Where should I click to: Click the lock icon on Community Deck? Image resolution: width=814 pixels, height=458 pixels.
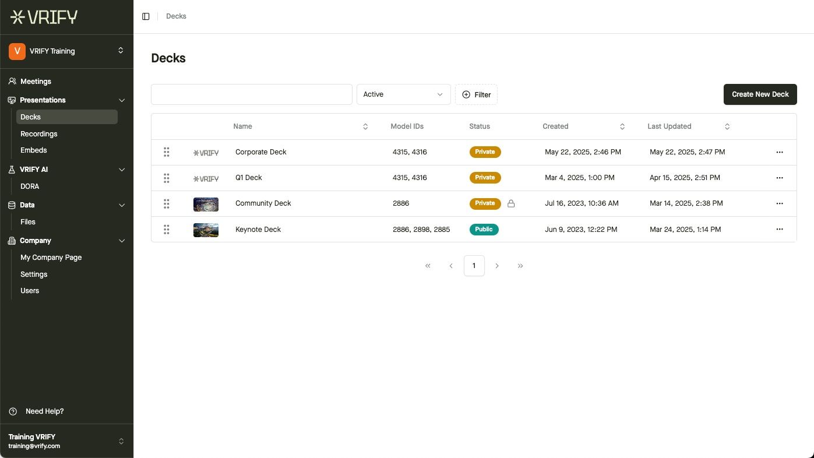pos(511,203)
